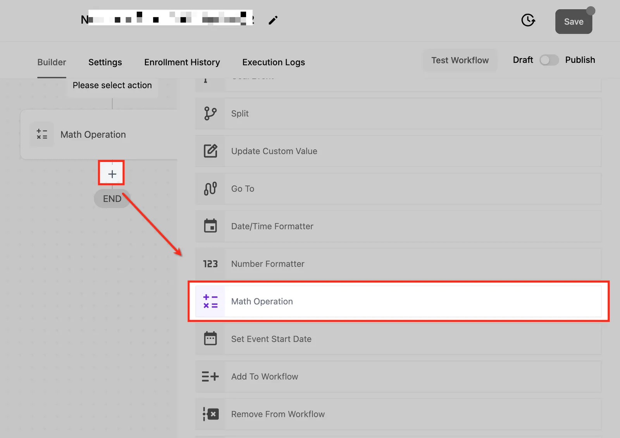The width and height of the screenshot is (620, 438).
Task: Click the Add To Workflow list icon
Action: (x=210, y=376)
